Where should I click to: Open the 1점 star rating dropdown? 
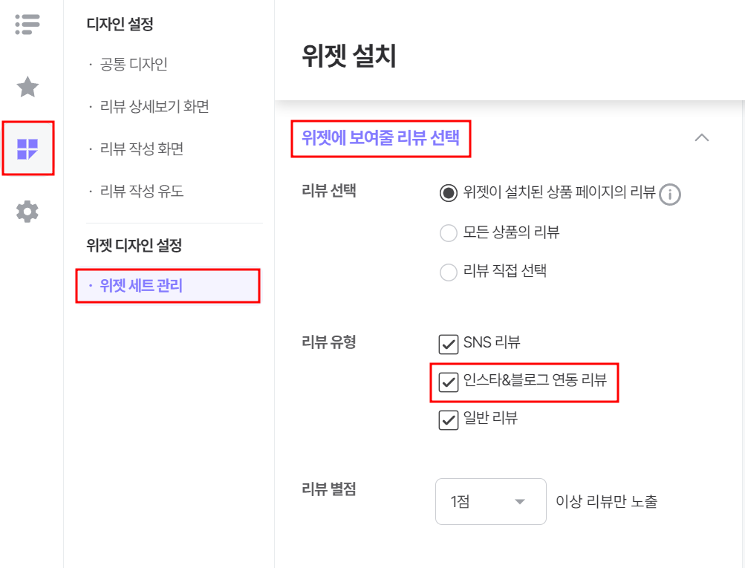tap(490, 501)
